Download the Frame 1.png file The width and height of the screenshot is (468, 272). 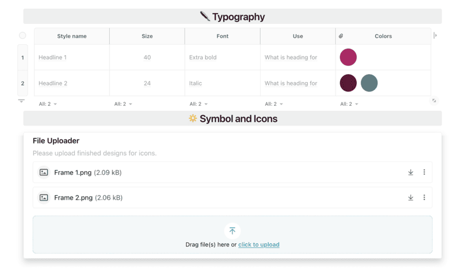pyautogui.click(x=410, y=172)
